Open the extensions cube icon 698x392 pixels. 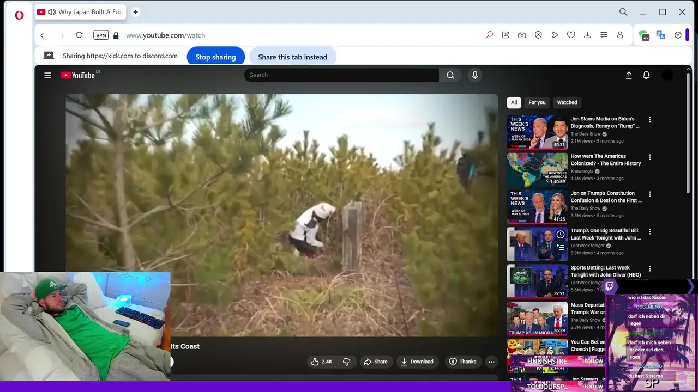pos(678,35)
